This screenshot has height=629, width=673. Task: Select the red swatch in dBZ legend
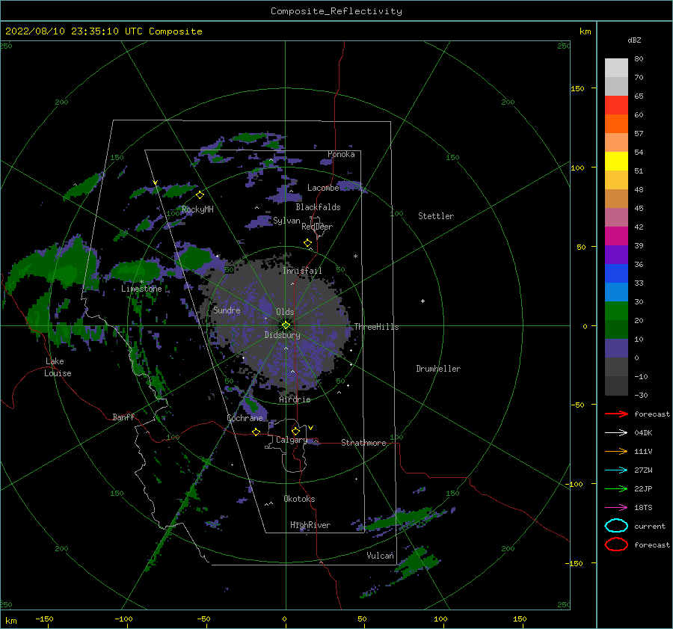coord(616,105)
